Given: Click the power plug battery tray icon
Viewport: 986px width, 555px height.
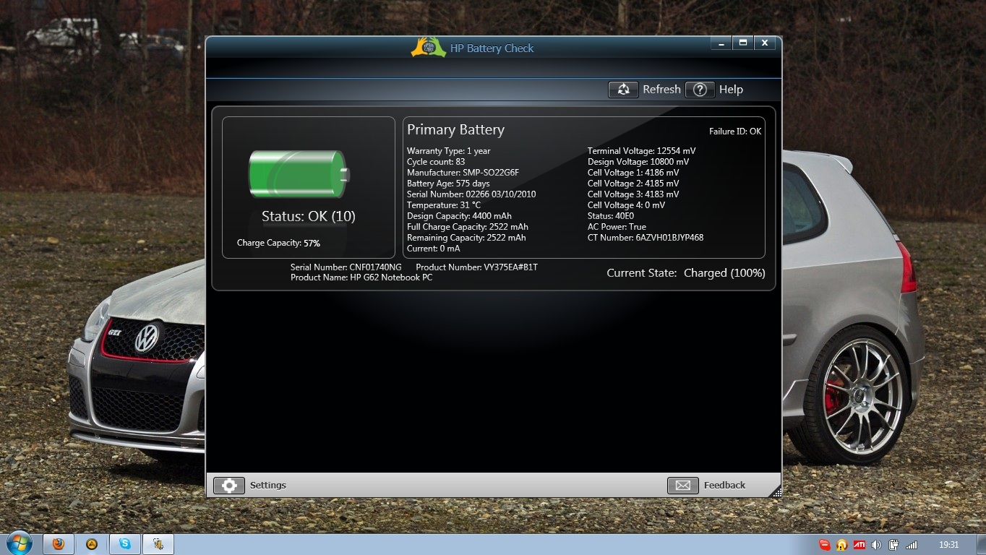Looking at the screenshot, I should point(894,545).
